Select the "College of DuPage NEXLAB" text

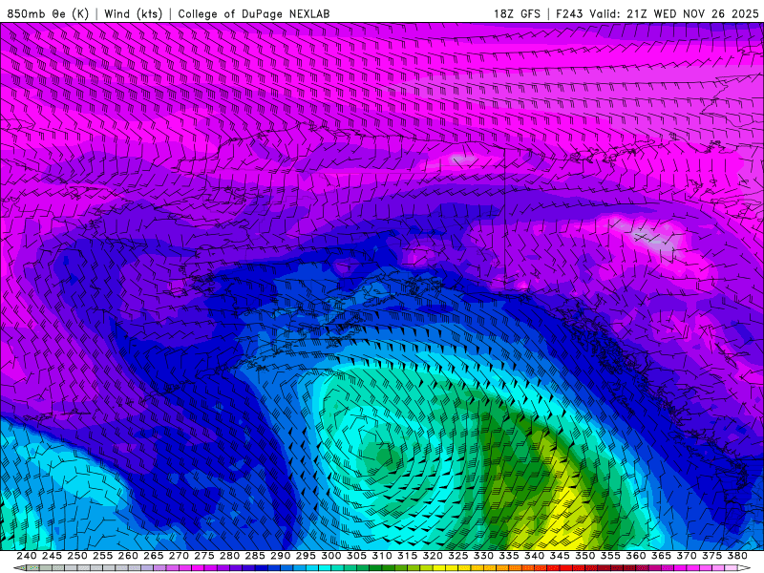pos(253,13)
